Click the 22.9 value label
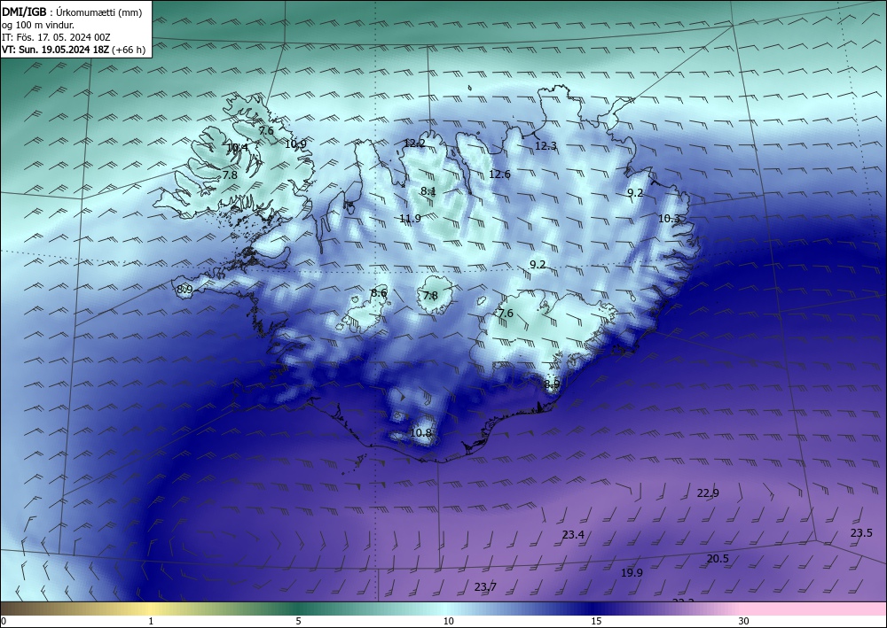The height and width of the screenshot is (628, 887). (708, 493)
